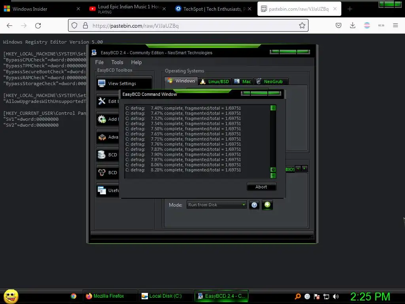405x304 pixels.
Task: Switch to Mozilla Firefox taskbar button
Action: [x=110, y=296]
